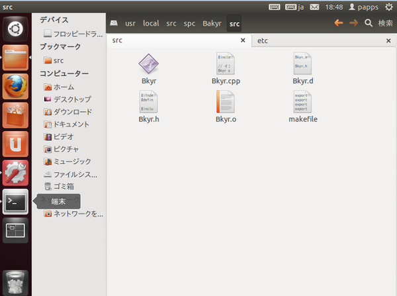Open the terminal from the launcher
The image size is (397, 296).
15,201
